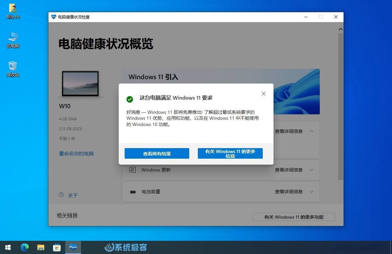This screenshot has height=254, width=392.
Task: Click 查看详细信息 in 电池容量 row
Action: [x=289, y=192]
